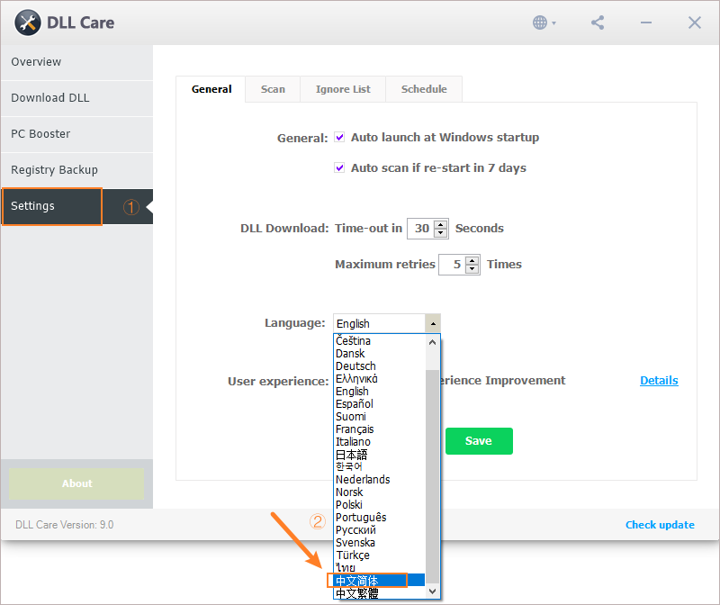Viewport: 720px width, 605px height.
Task: Select Svenska in the language list
Action: (379, 543)
